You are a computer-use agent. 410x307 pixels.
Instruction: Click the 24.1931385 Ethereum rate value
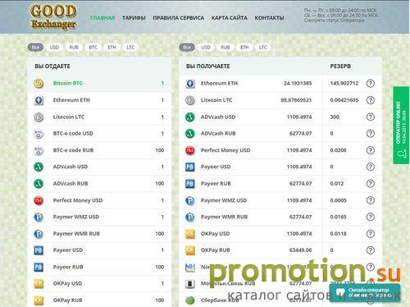point(298,84)
